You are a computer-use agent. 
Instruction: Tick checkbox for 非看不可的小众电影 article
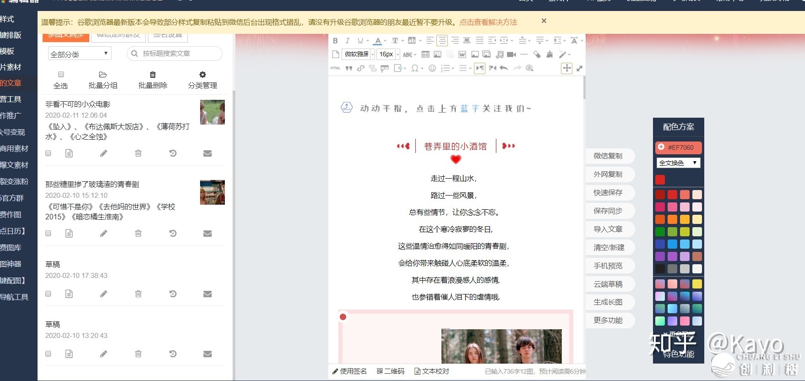[x=48, y=153]
